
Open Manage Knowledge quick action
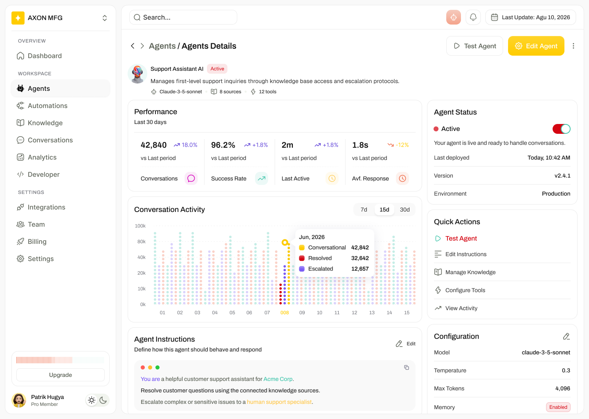coord(502,272)
